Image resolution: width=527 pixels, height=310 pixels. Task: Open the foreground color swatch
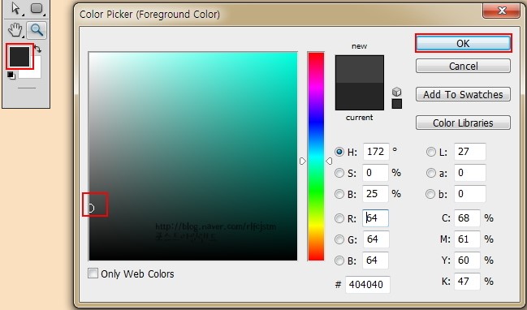click(x=19, y=57)
